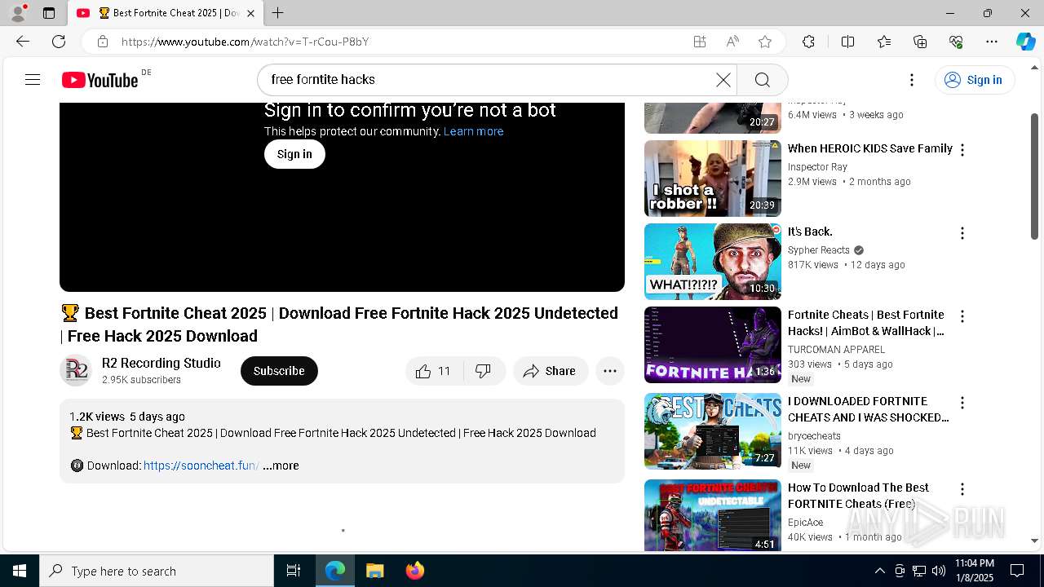
Task: Open YouTube settings three-dot menu
Action: pos(912,79)
